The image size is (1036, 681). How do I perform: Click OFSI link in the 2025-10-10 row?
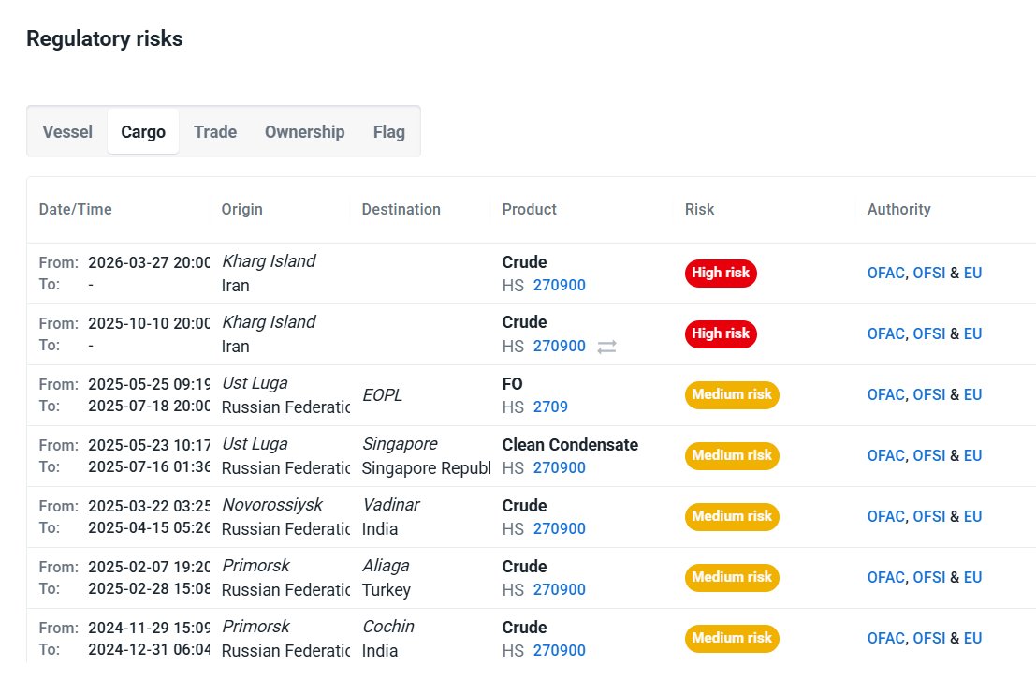929,333
